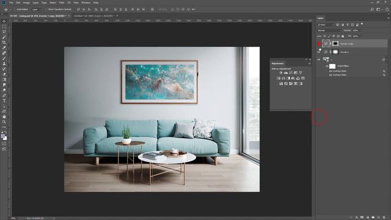
Task: Add a Curves adjustment from Adjustments panel
Action: click(291, 73)
